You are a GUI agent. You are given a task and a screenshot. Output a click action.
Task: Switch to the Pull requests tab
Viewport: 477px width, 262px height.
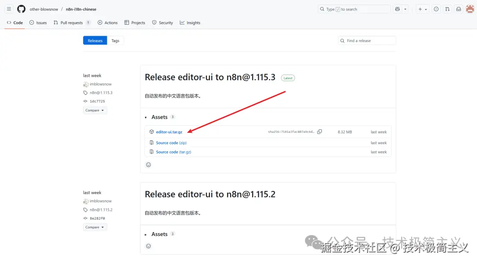[72, 23]
